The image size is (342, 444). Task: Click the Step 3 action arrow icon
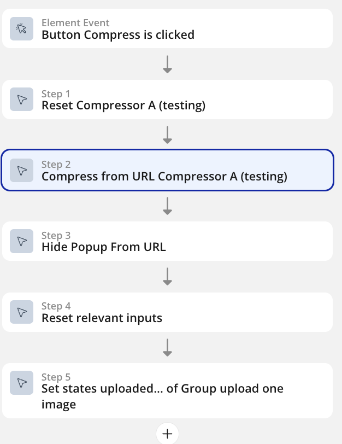[22, 241]
